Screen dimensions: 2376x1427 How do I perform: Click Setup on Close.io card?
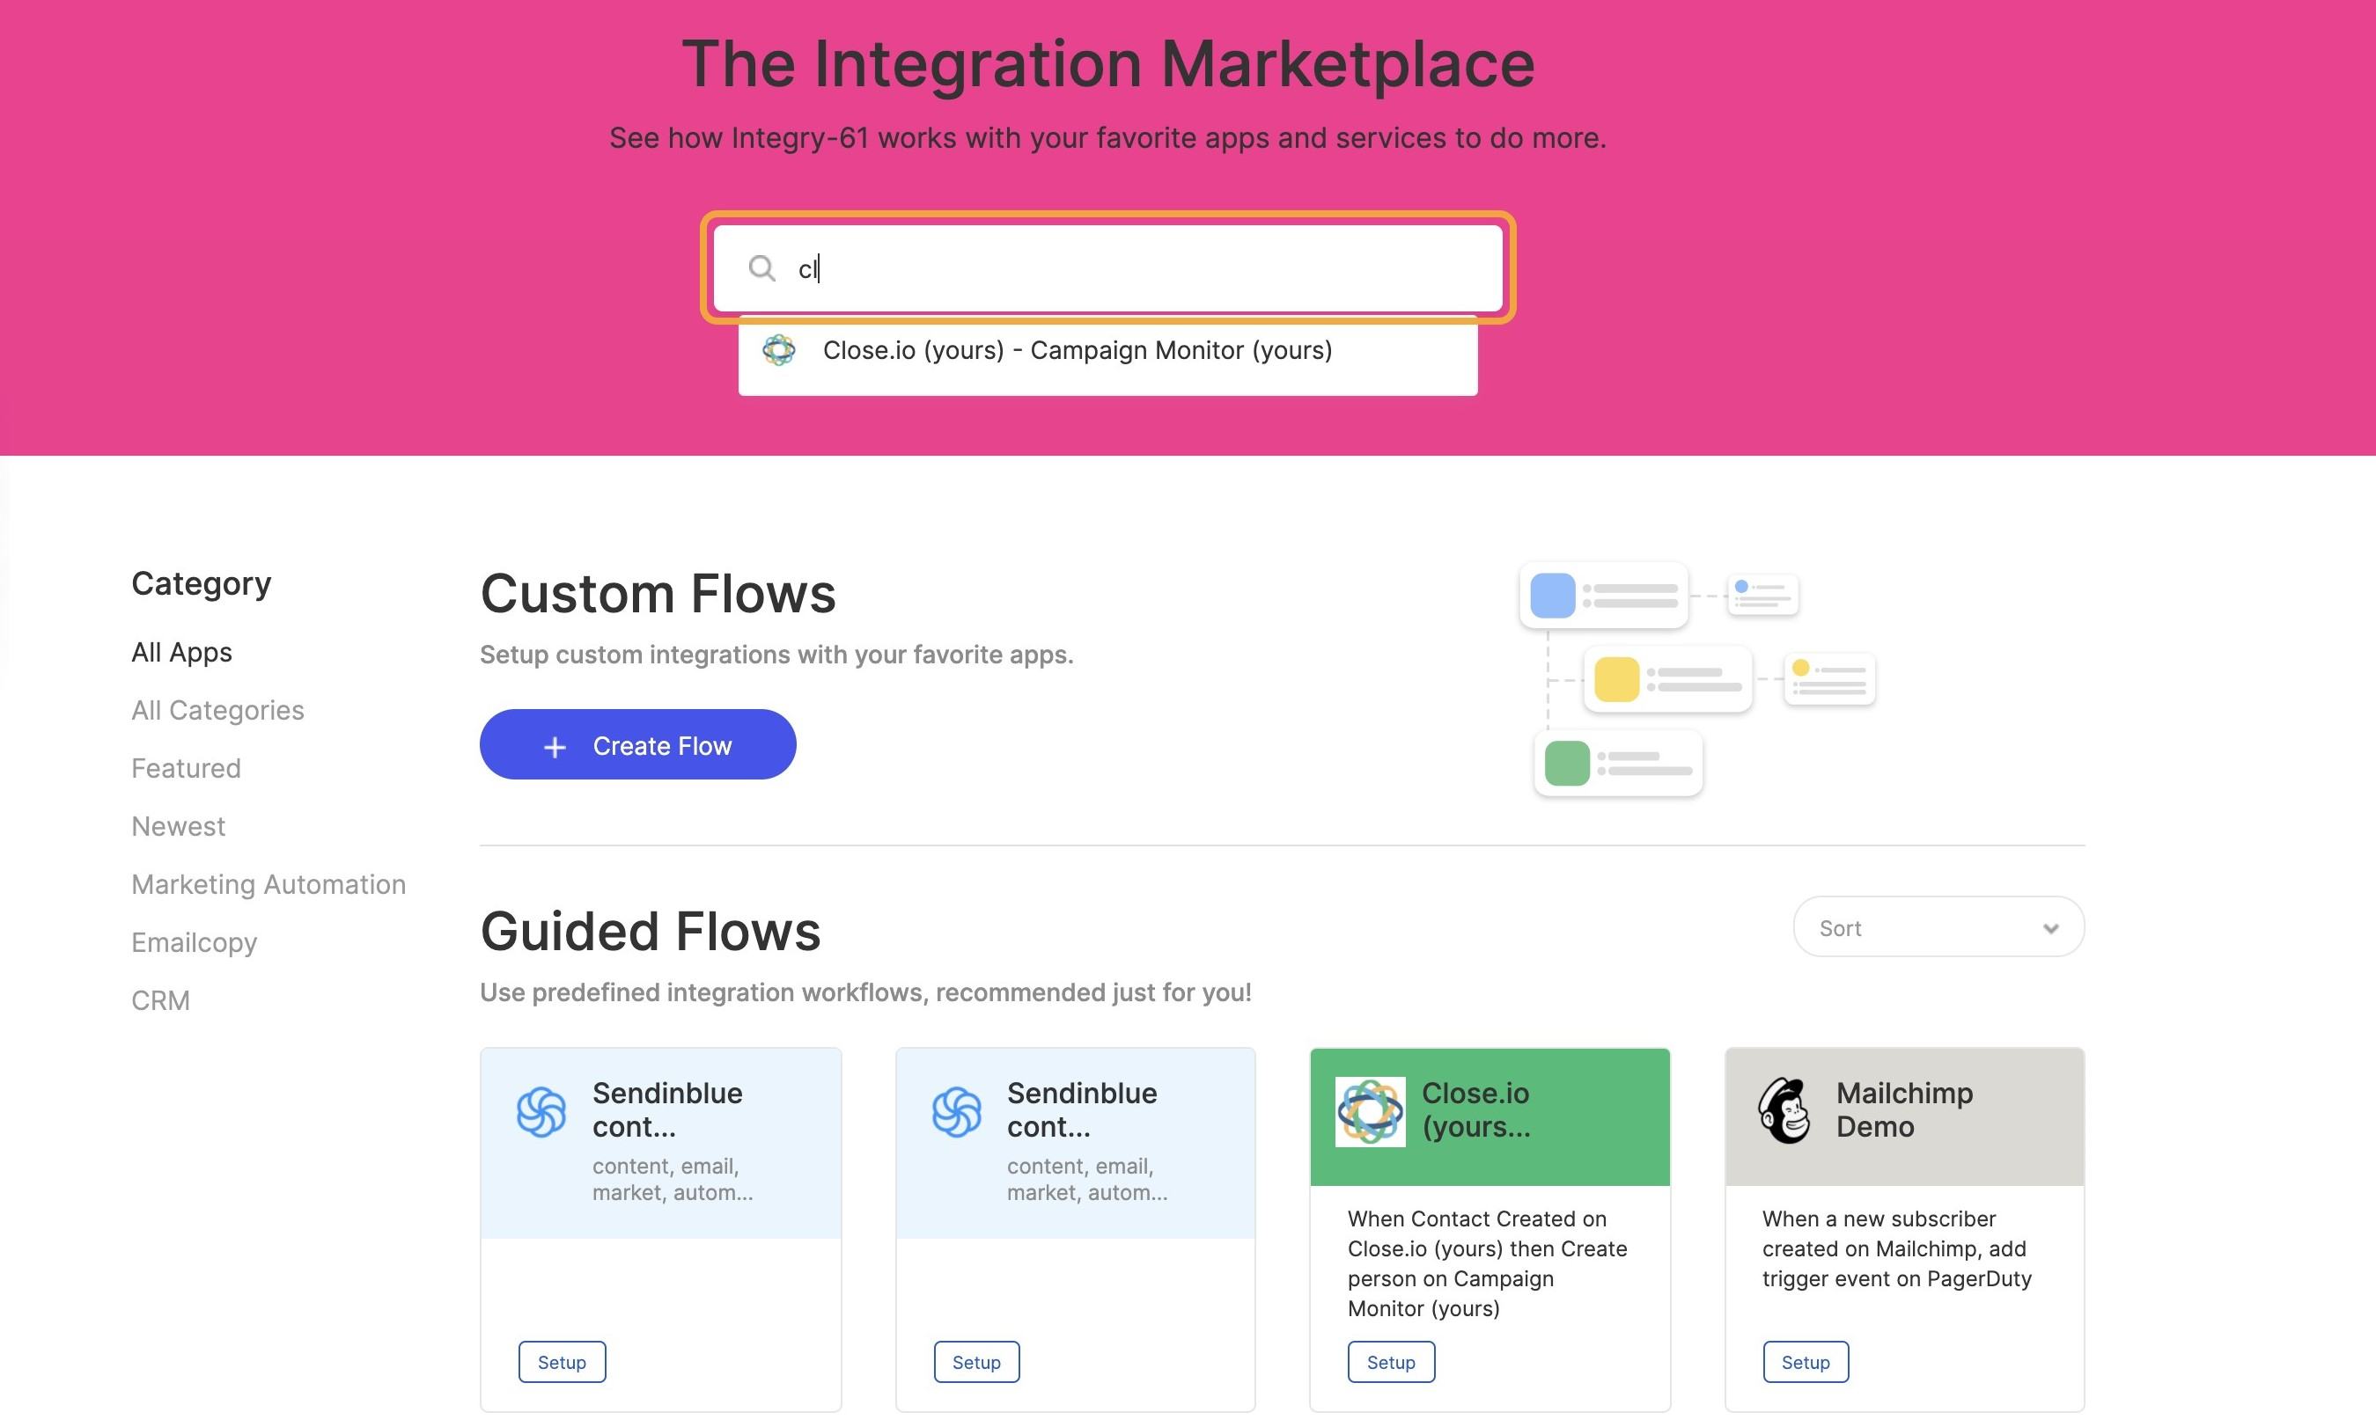1391,1362
